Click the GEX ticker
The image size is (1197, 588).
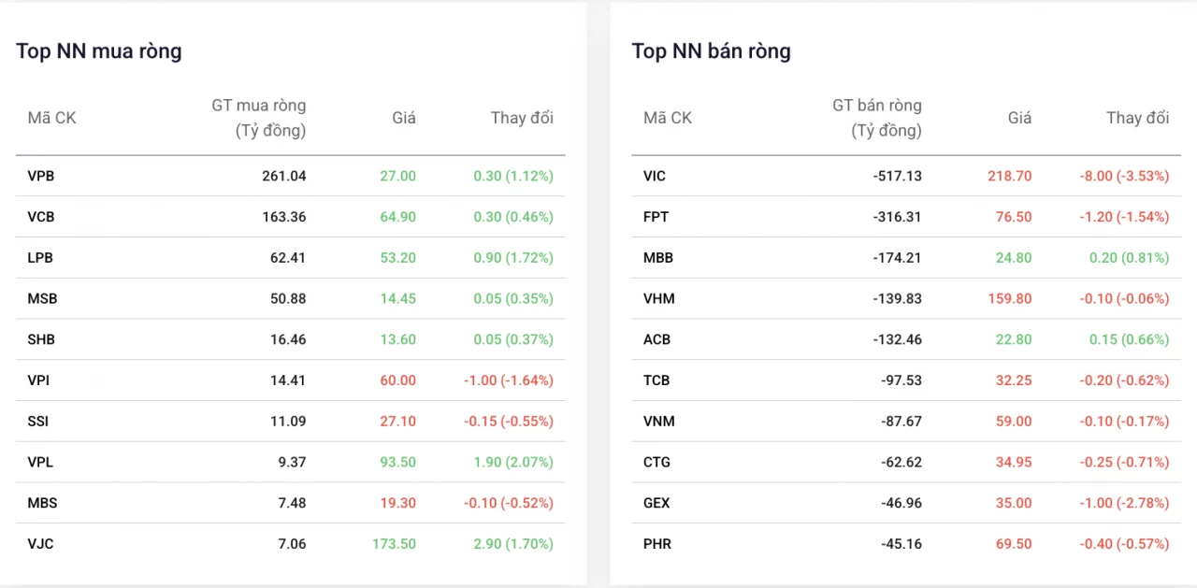pos(656,503)
